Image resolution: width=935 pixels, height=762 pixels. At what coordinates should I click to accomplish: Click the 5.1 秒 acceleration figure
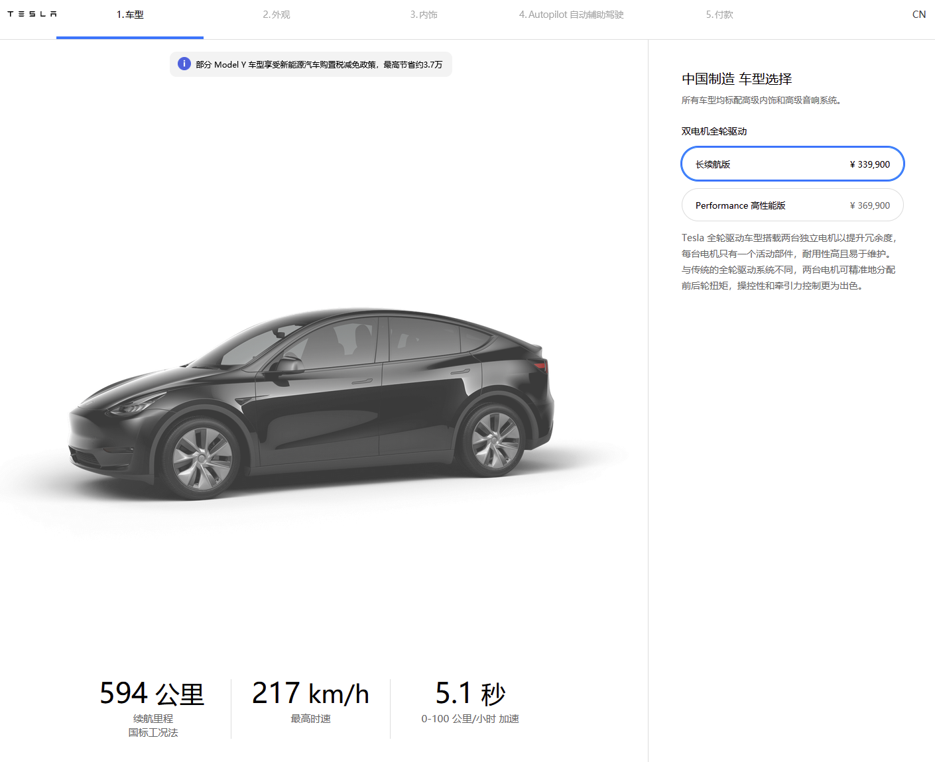click(x=470, y=694)
